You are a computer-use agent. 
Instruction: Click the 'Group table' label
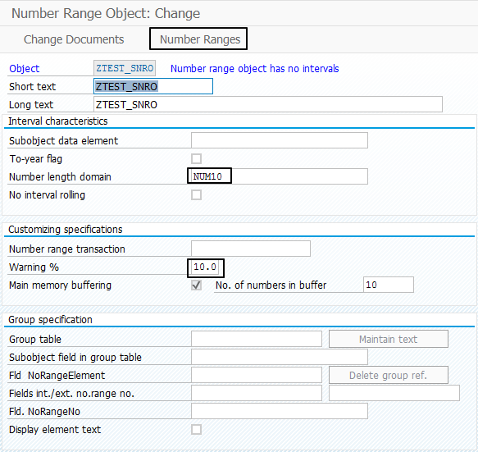(x=35, y=339)
